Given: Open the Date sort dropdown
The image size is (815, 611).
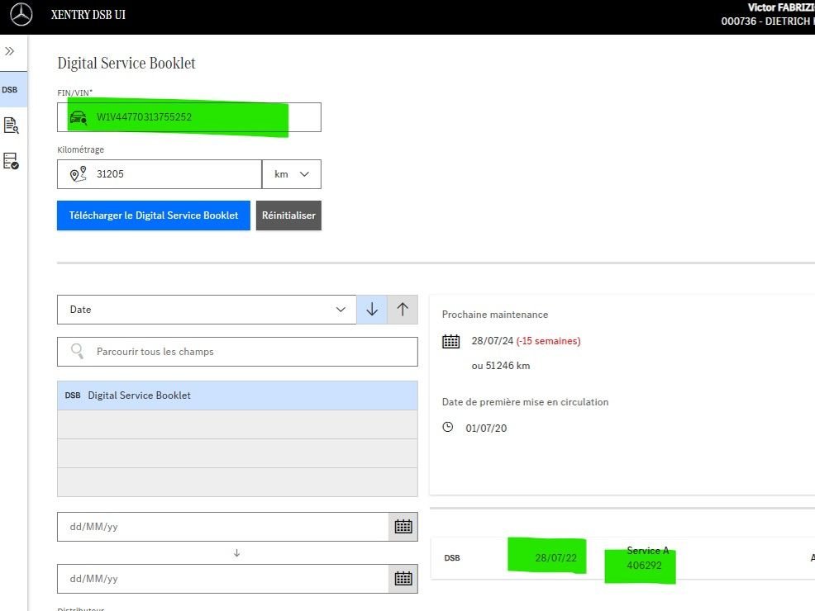Looking at the screenshot, I should [207, 310].
